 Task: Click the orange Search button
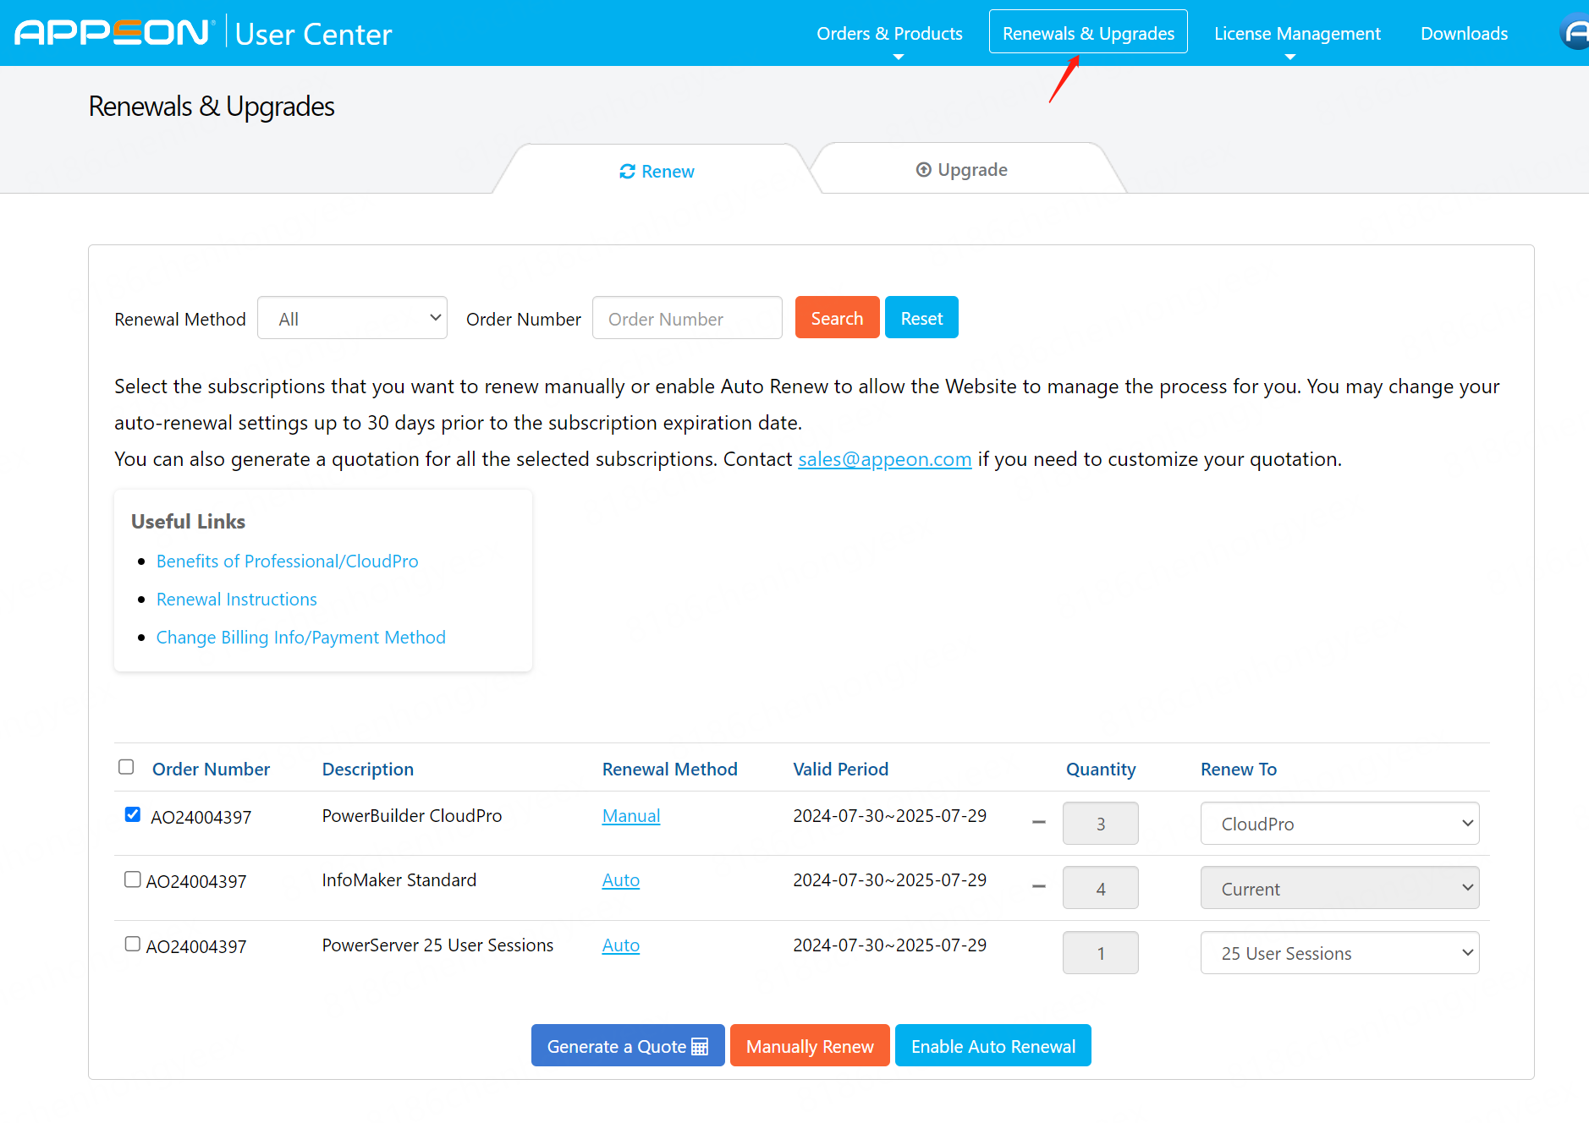tap(837, 317)
